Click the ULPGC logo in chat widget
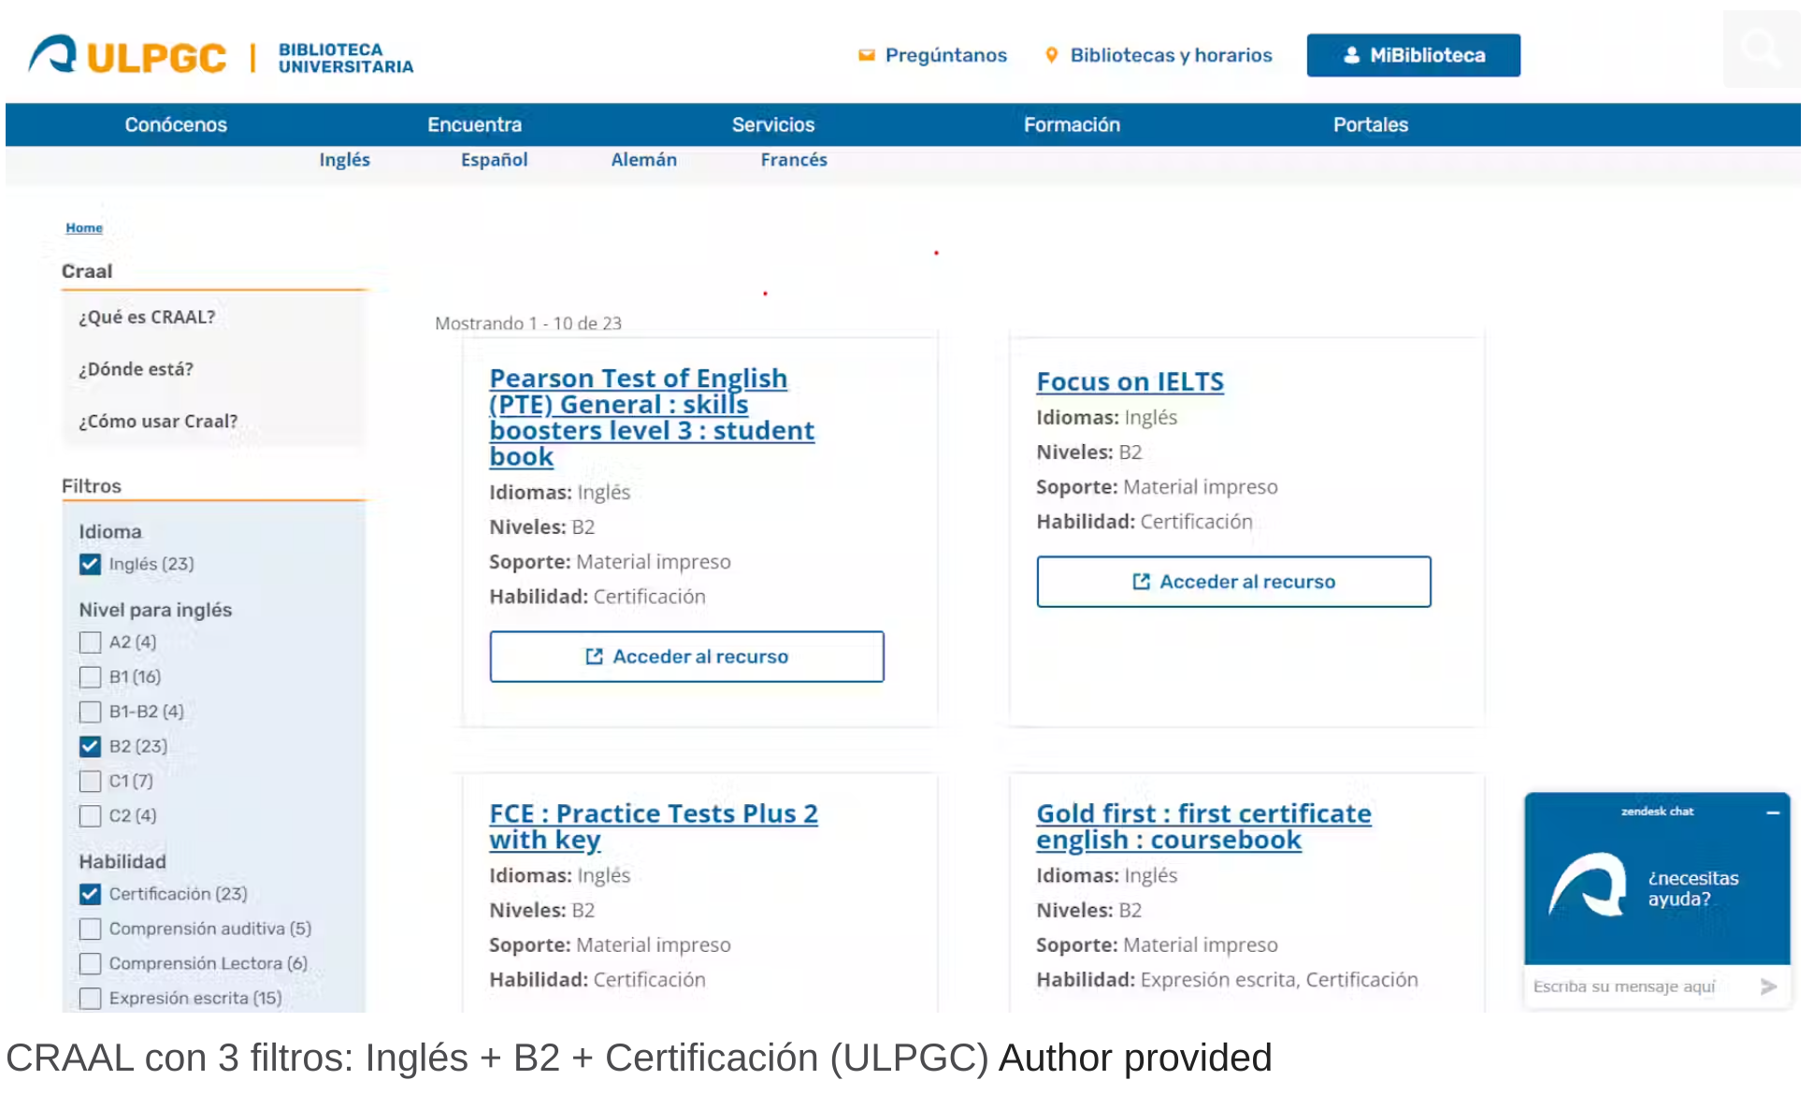This screenshot has height=1109, width=1814. (x=1588, y=885)
